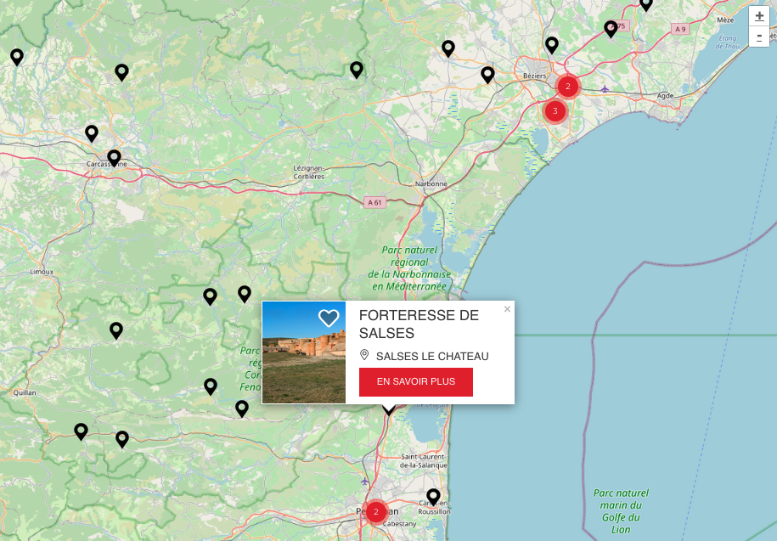The width and height of the screenshot is (777, 541).
Task: Select the marker just left of the popup's bottom corner
Action: (242, 409)
